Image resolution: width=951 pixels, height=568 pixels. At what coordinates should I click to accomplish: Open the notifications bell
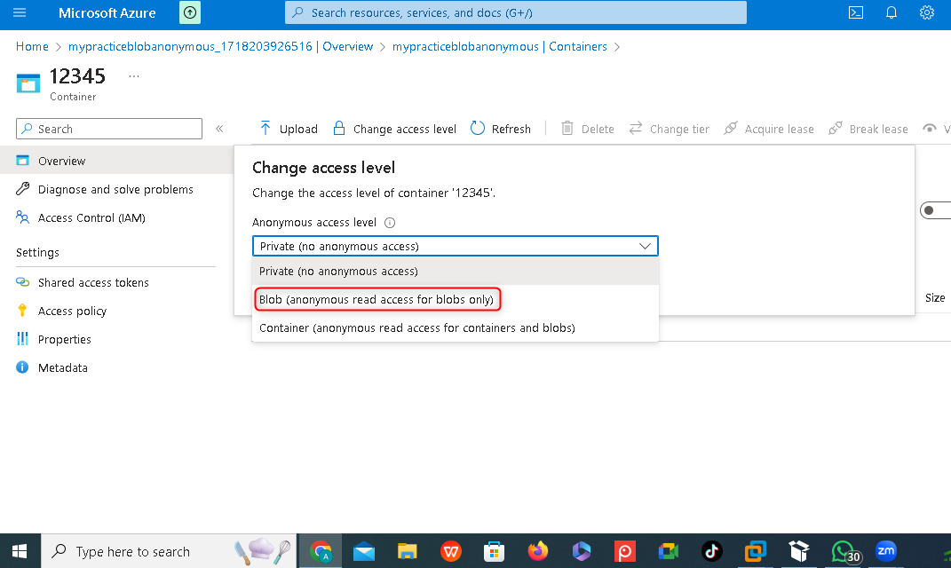[x=891, y=12]
